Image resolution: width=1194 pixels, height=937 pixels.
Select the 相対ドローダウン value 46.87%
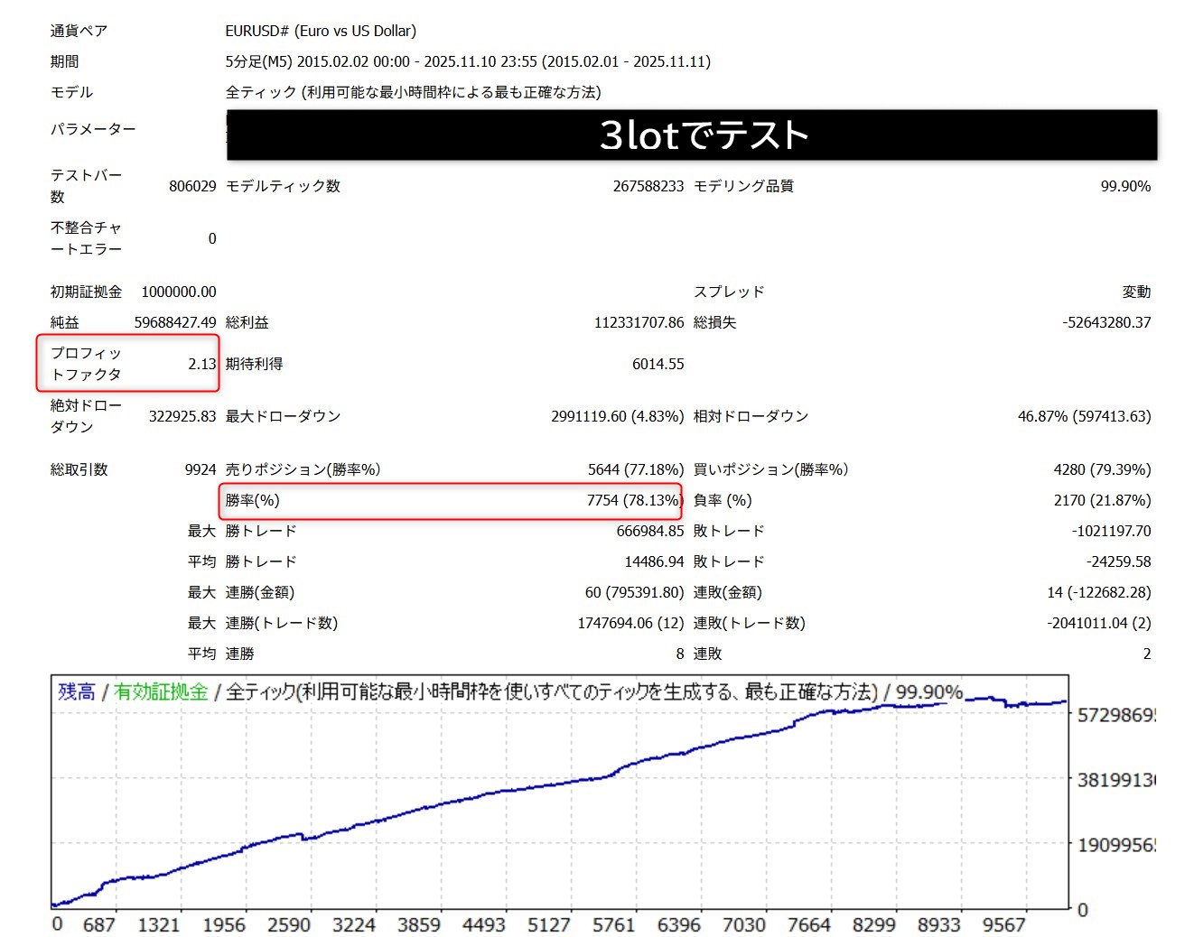(1084, 416)
